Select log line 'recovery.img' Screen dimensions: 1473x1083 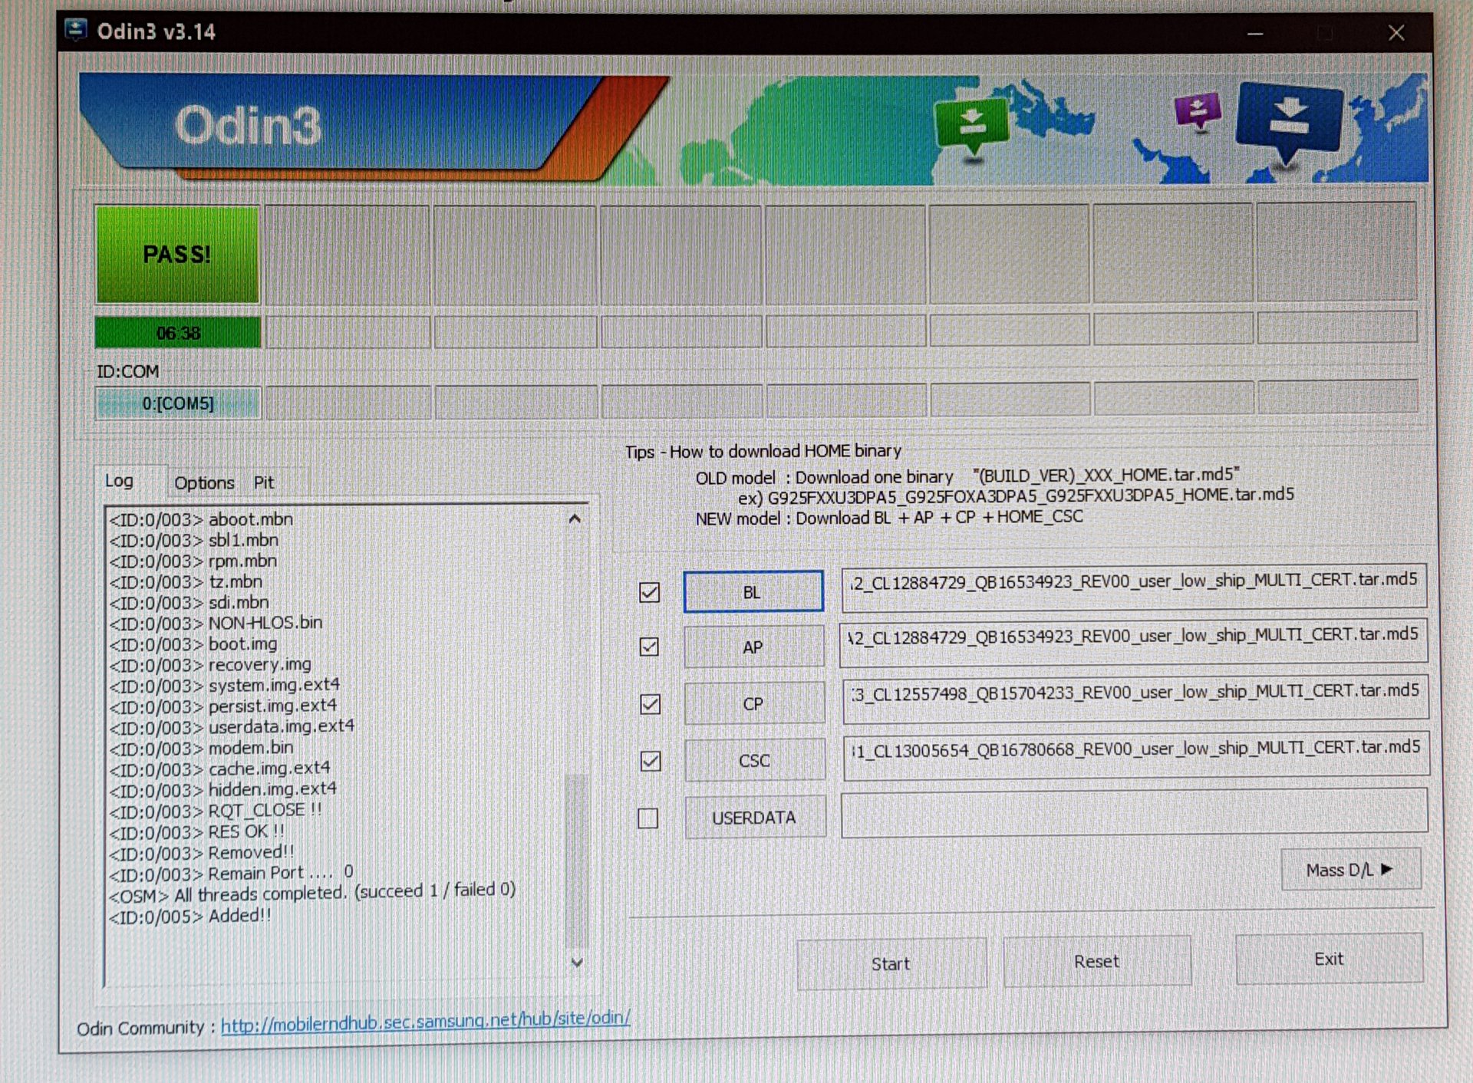pyautogui.click(x=210, y=664)
